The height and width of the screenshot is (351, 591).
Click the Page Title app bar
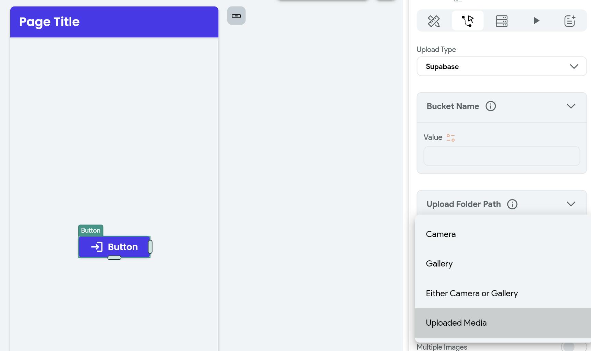[x=114, y=22]
